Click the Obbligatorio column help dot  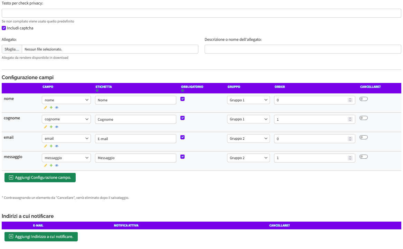tap(182, 91)
